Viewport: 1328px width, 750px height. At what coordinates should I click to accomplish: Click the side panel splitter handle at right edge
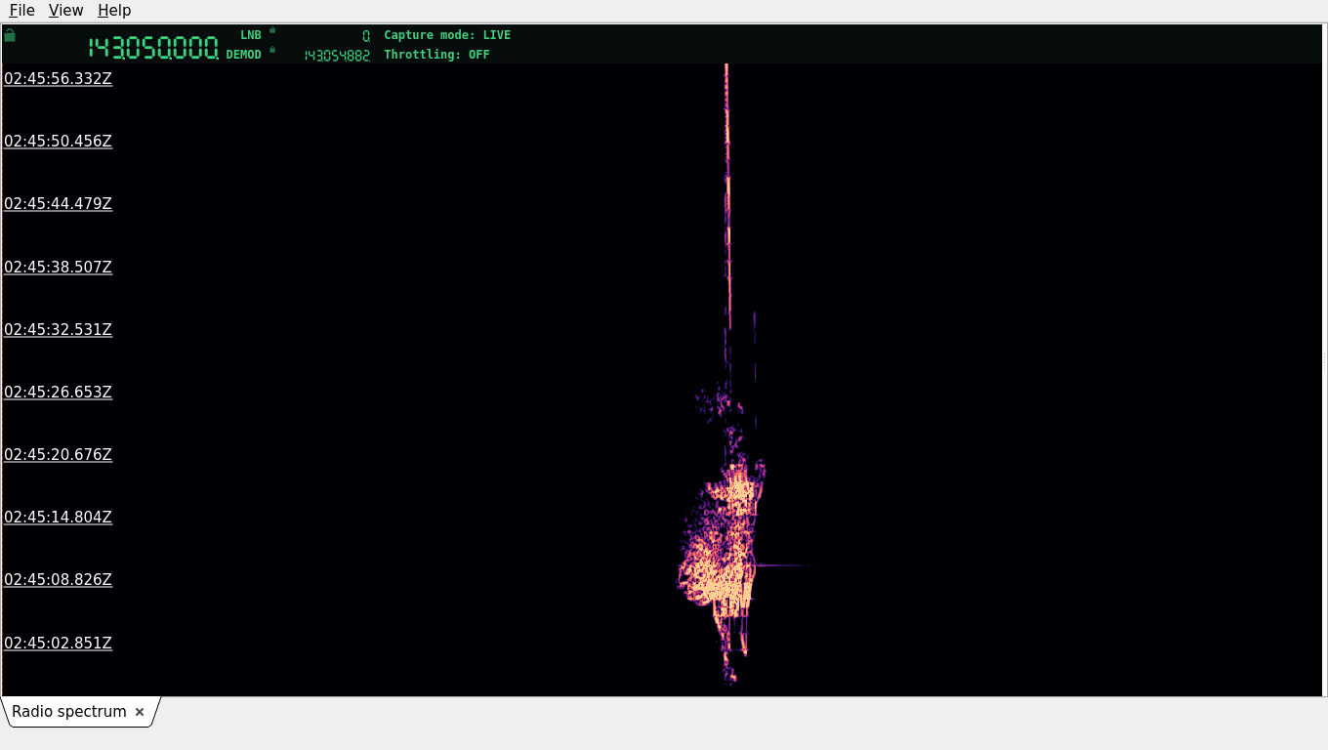(1324, 360)
